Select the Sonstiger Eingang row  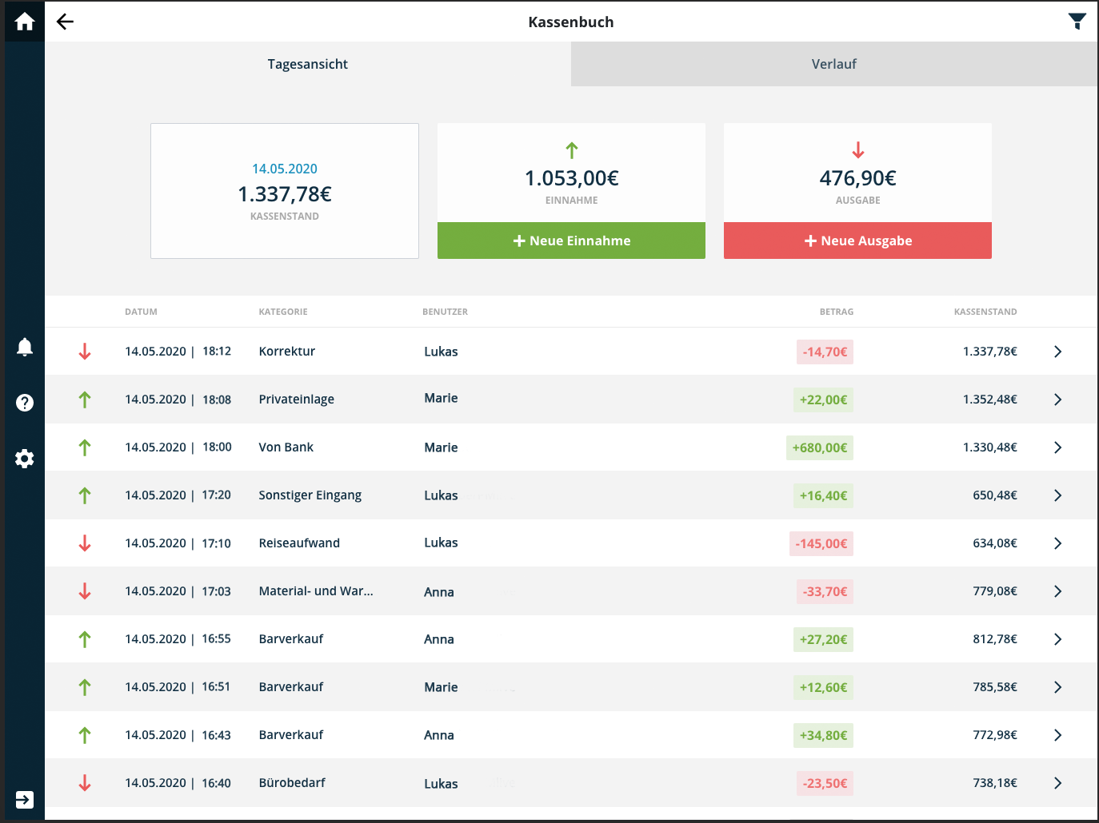[310, 495]
